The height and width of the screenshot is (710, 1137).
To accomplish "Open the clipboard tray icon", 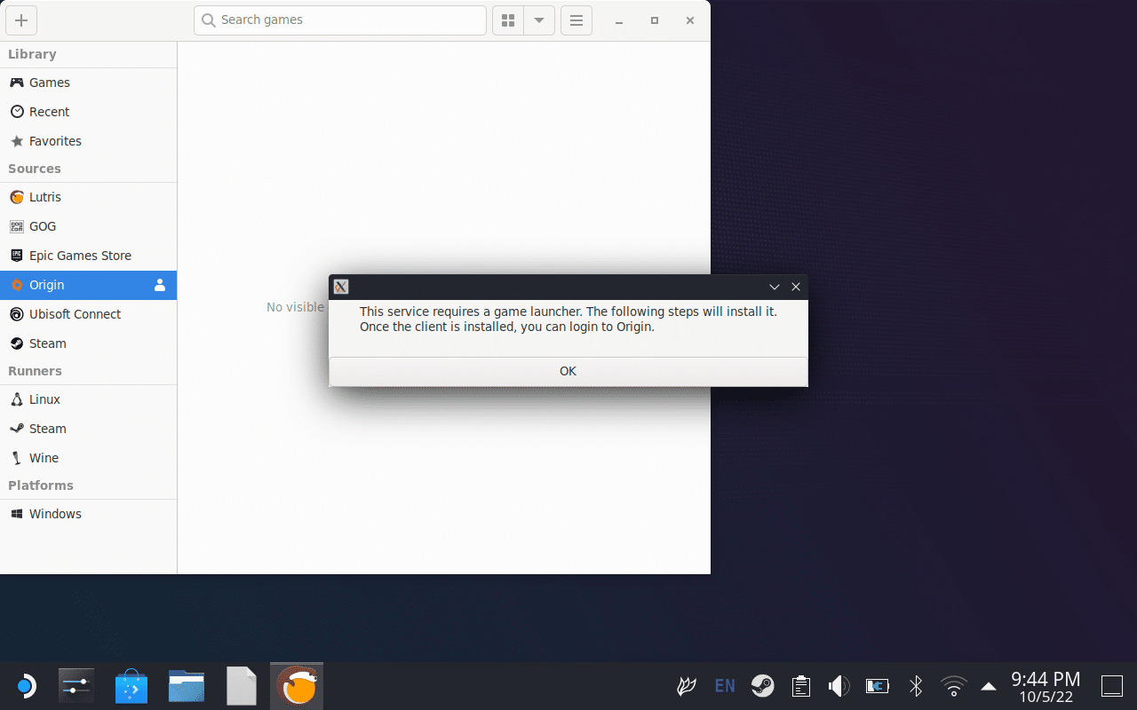I will click(x=801, y=686).
